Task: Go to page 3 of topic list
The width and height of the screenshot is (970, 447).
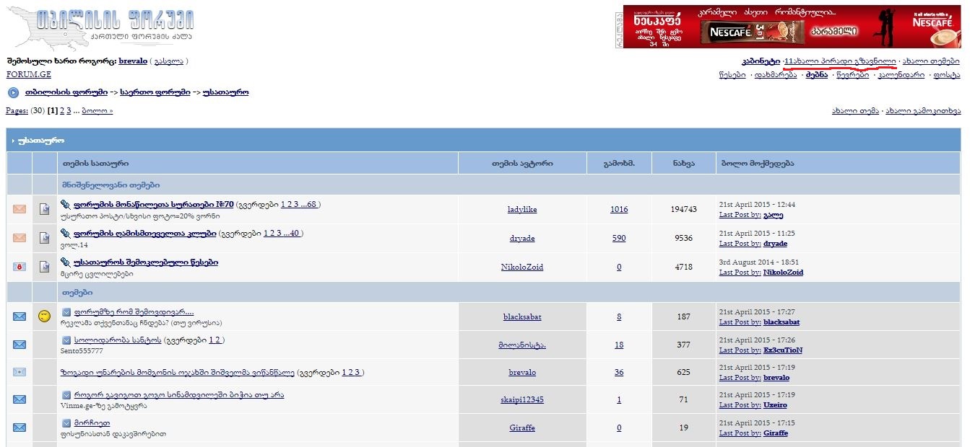Action: point(69,111)
